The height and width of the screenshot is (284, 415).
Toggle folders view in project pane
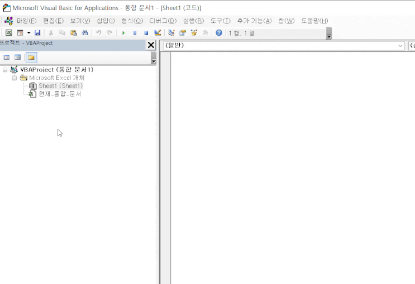[x=31, y=58]
